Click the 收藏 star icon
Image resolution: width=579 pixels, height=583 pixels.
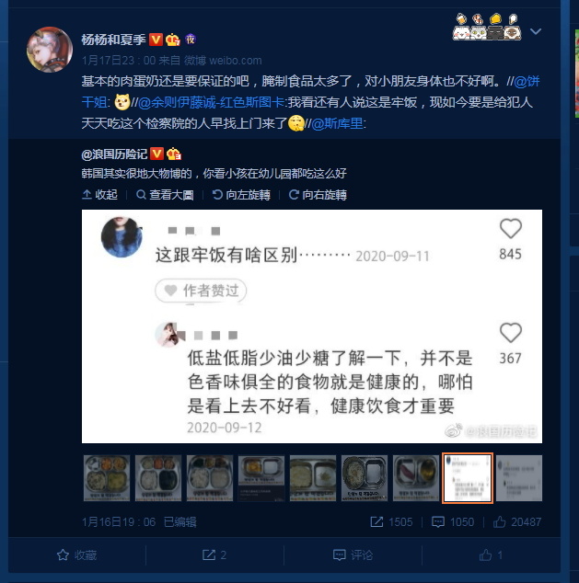point(63,555)
